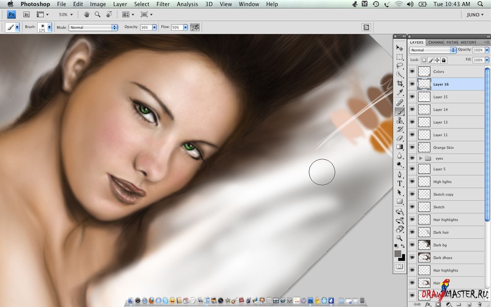Pick the Lasso tool
The image size is (491, 307).
pyautogui.click(x=400, y=65)
